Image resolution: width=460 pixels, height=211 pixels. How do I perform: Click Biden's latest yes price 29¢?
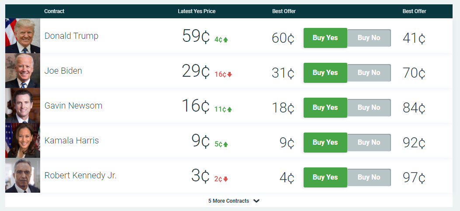click(196, 71)
